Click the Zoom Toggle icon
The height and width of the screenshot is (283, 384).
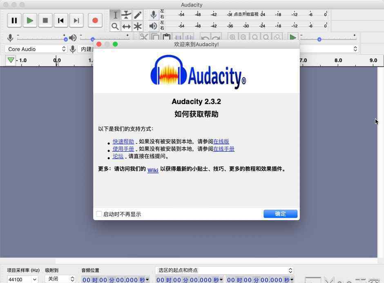[277, 37]
